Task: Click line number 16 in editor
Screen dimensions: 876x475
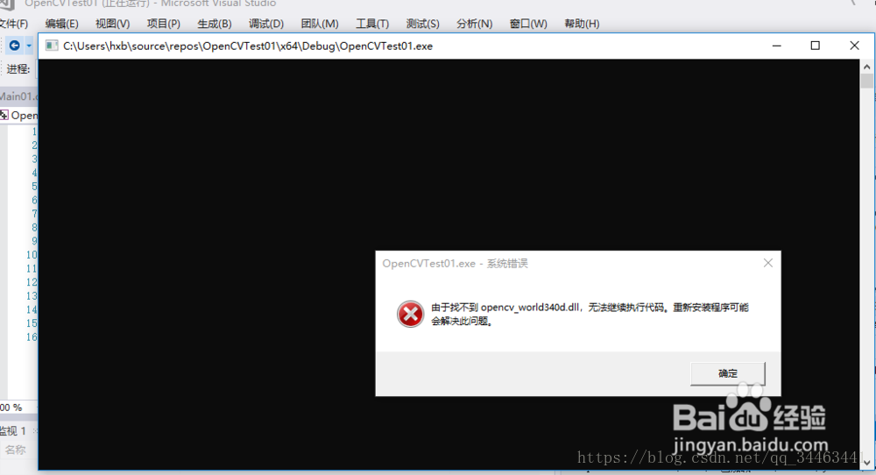Action: point(32,337)
